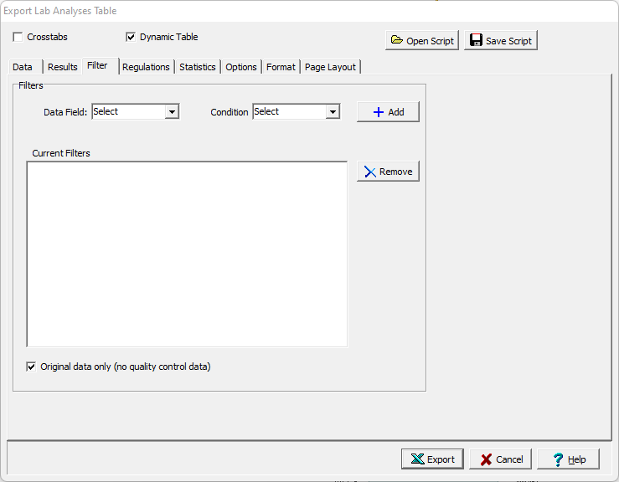Switch to the Regulations tab
619x482 pixels.
point(146,67)
